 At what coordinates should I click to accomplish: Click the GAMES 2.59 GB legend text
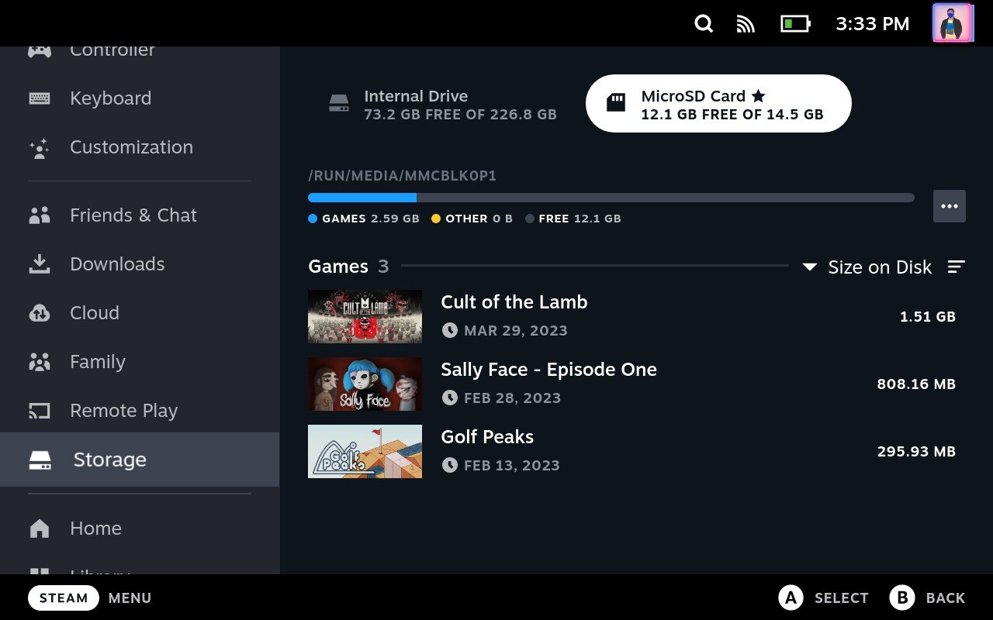(x=371, y=219)
